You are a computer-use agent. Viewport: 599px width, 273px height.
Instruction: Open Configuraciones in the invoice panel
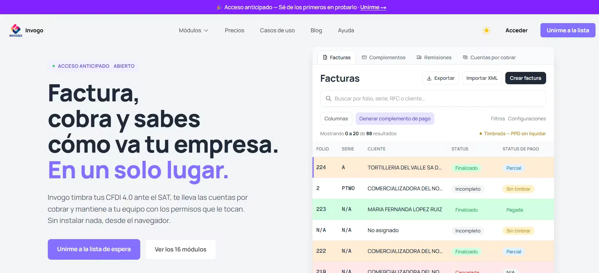[527, 118]
